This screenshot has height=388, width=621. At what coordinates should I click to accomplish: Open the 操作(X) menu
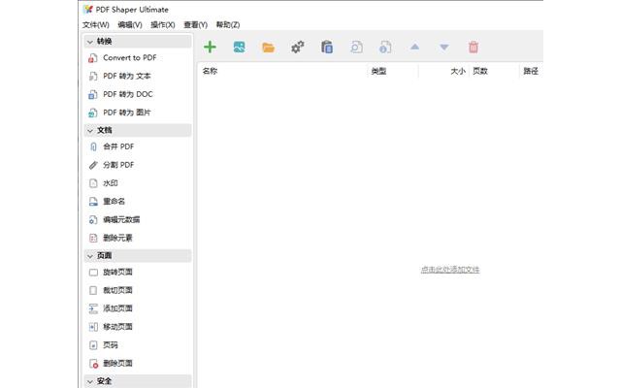tap(162, 24)
